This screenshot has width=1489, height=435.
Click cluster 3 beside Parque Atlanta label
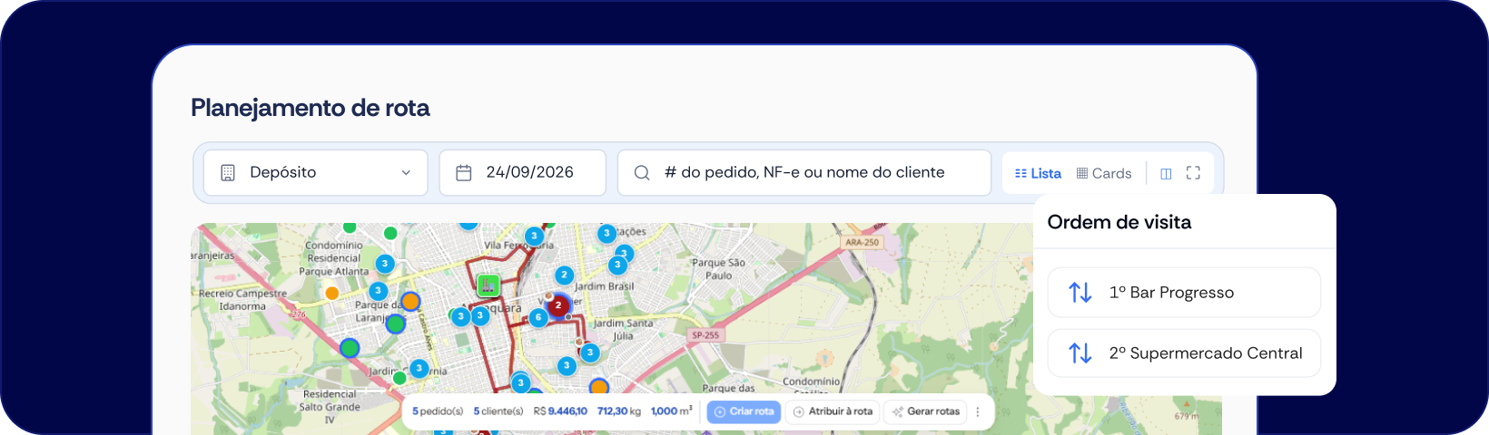point(385,264)
